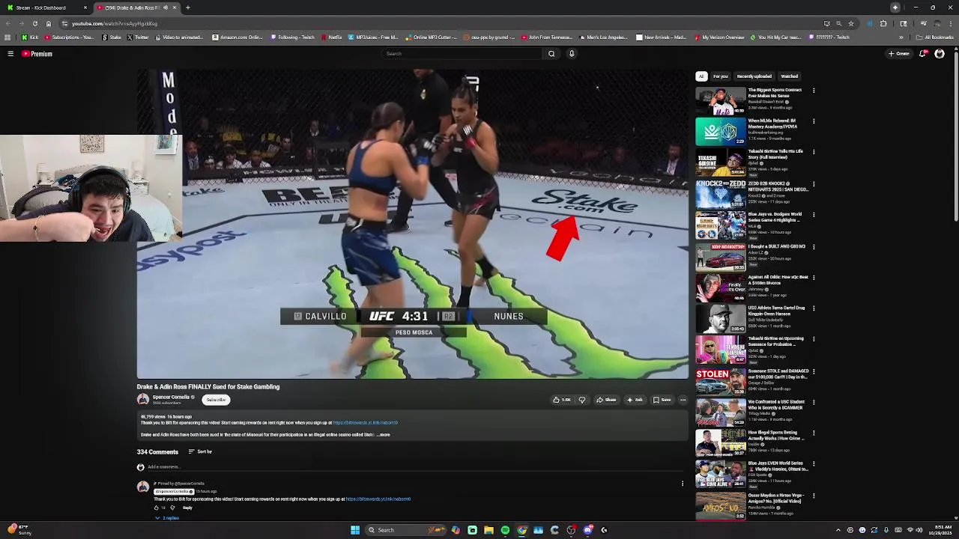Open the account avatar menu

click(x=940, y=54)
